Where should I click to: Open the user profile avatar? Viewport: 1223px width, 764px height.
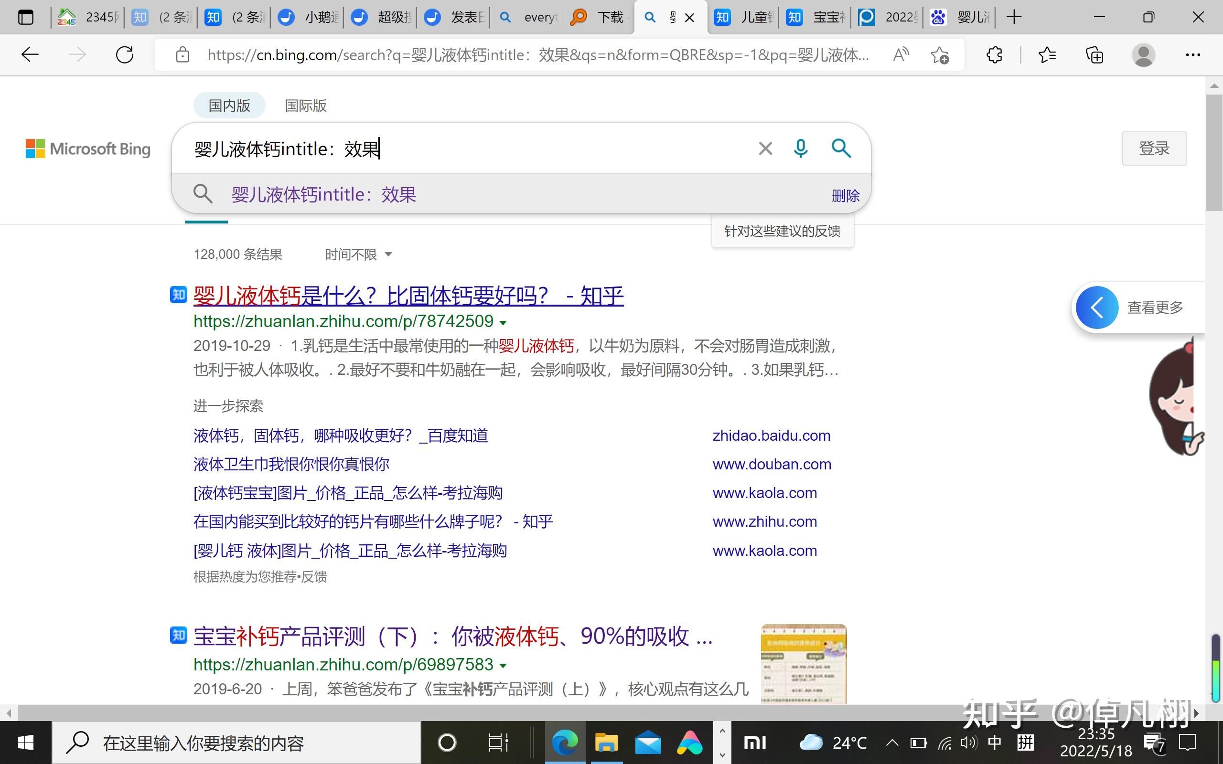(x=1143, y=54)
